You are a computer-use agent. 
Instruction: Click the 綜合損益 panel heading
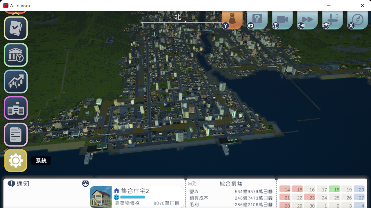[231, 184]
